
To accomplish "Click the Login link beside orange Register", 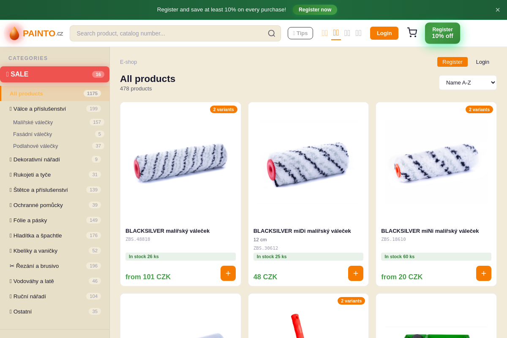I will (x=482, y=62).
